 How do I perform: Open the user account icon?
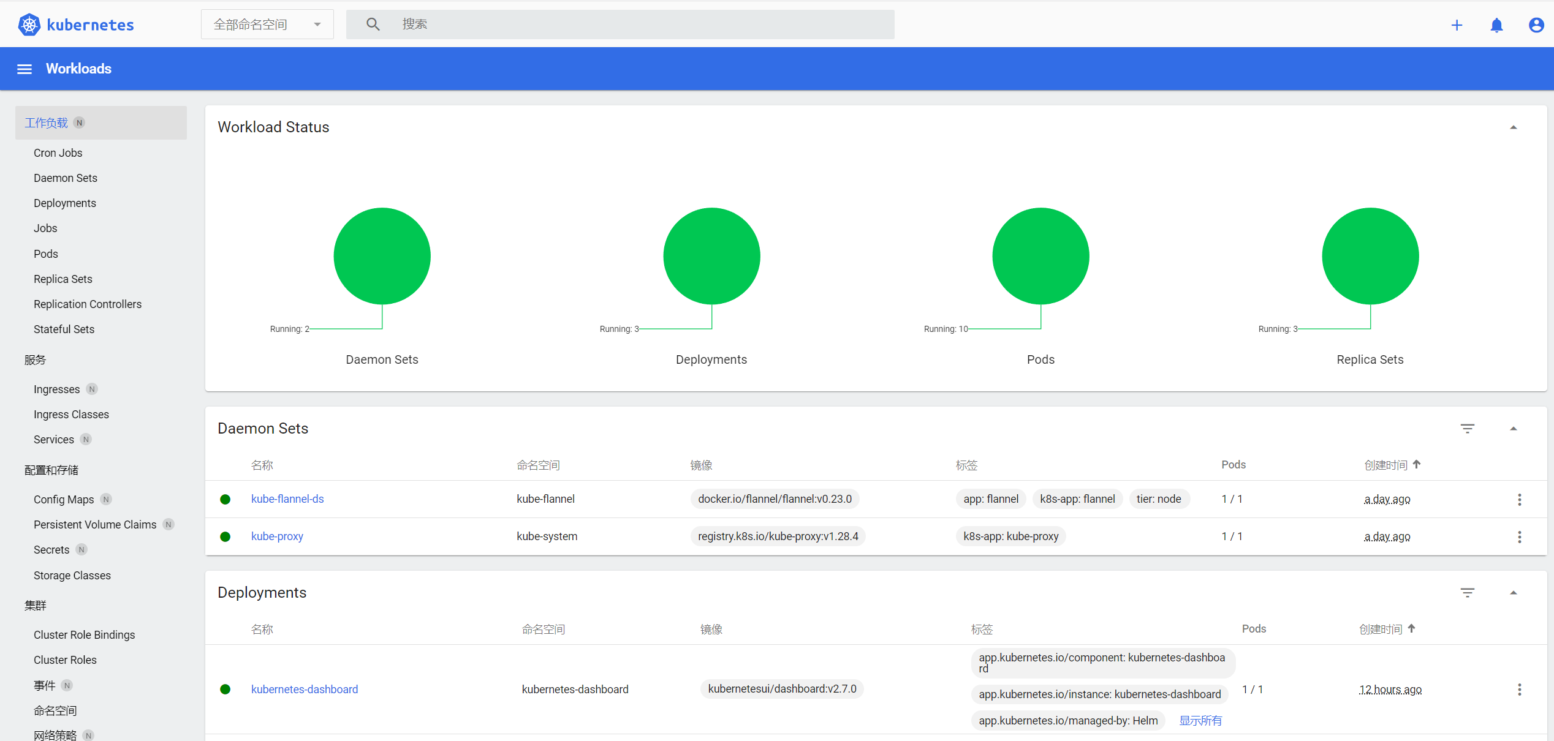(1536, 25)
